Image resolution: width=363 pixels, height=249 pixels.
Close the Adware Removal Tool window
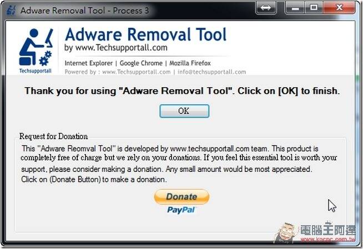(x=339, y=8)
